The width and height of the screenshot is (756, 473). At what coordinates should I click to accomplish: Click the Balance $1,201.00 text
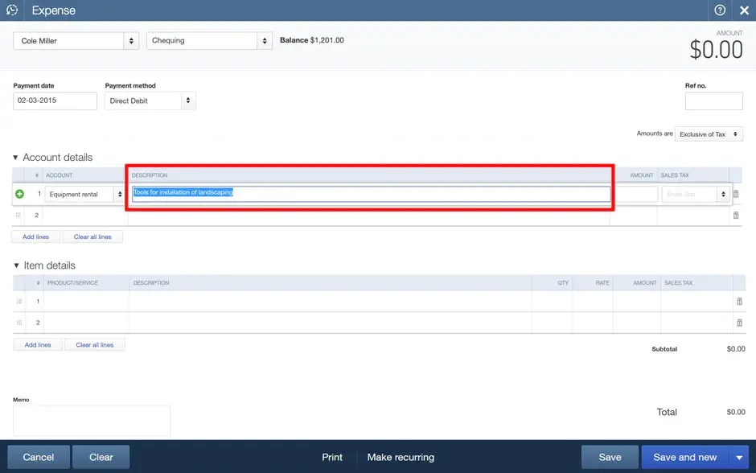[x=312, y=40]
